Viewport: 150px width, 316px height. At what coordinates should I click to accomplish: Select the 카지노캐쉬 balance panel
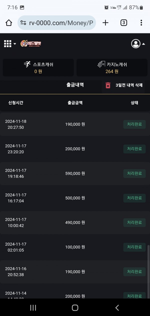click(x=112, y=68)
